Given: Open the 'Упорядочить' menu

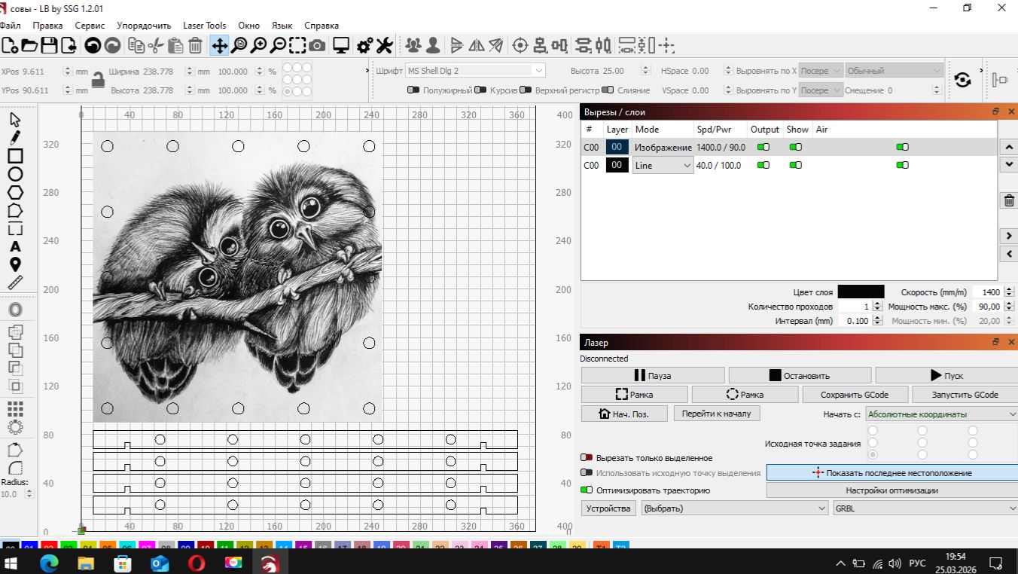Looking at the screenshot, I should 144,26.
